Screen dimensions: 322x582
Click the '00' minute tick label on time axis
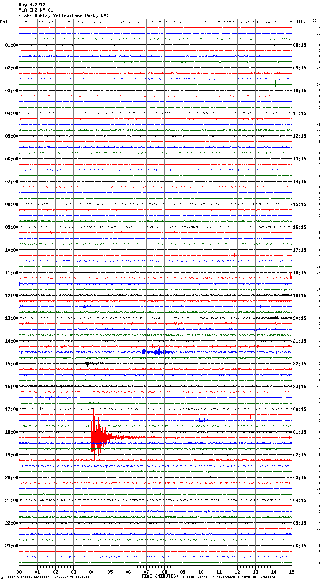coord(19,572)
